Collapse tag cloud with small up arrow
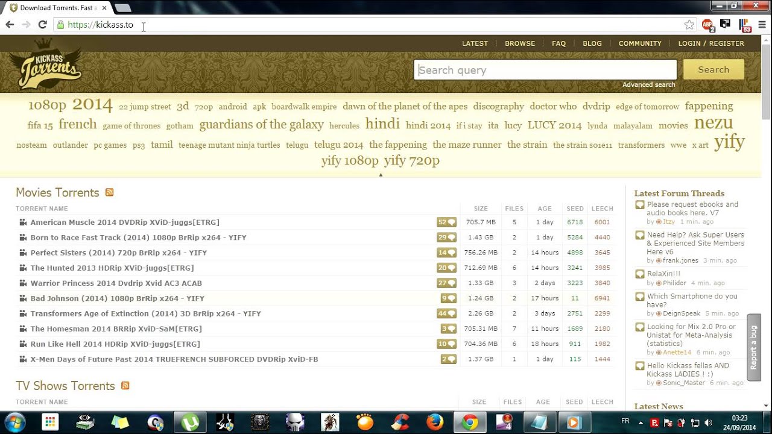The image size is (772, 434). [x=381, y=175]
